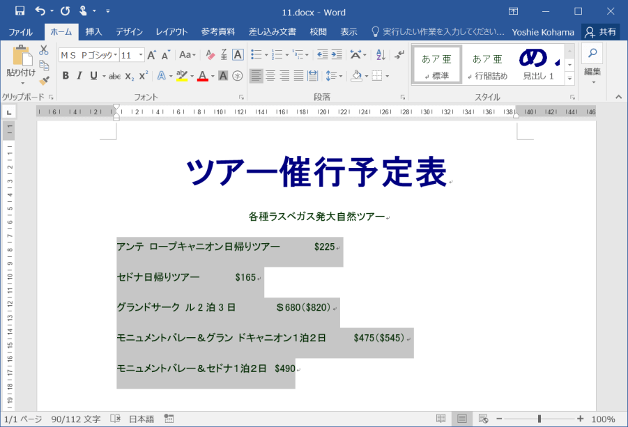The height and width of the screenshot is (427, 628).
Task: Open proofing check icon in status bar
Action: coord(115,419)
